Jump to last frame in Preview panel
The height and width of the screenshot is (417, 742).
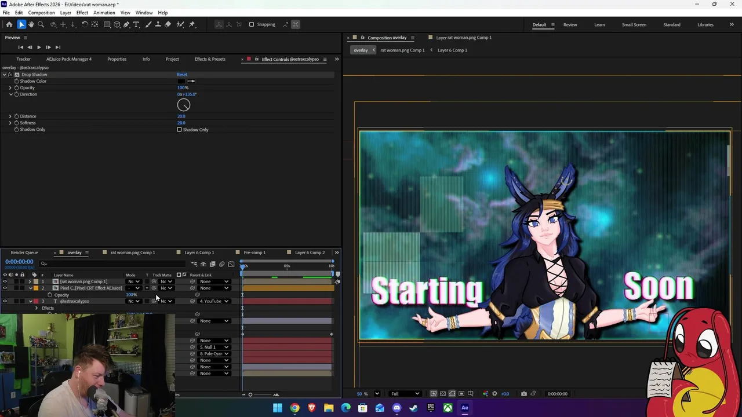pyautogui.click(x=57, y=47)
